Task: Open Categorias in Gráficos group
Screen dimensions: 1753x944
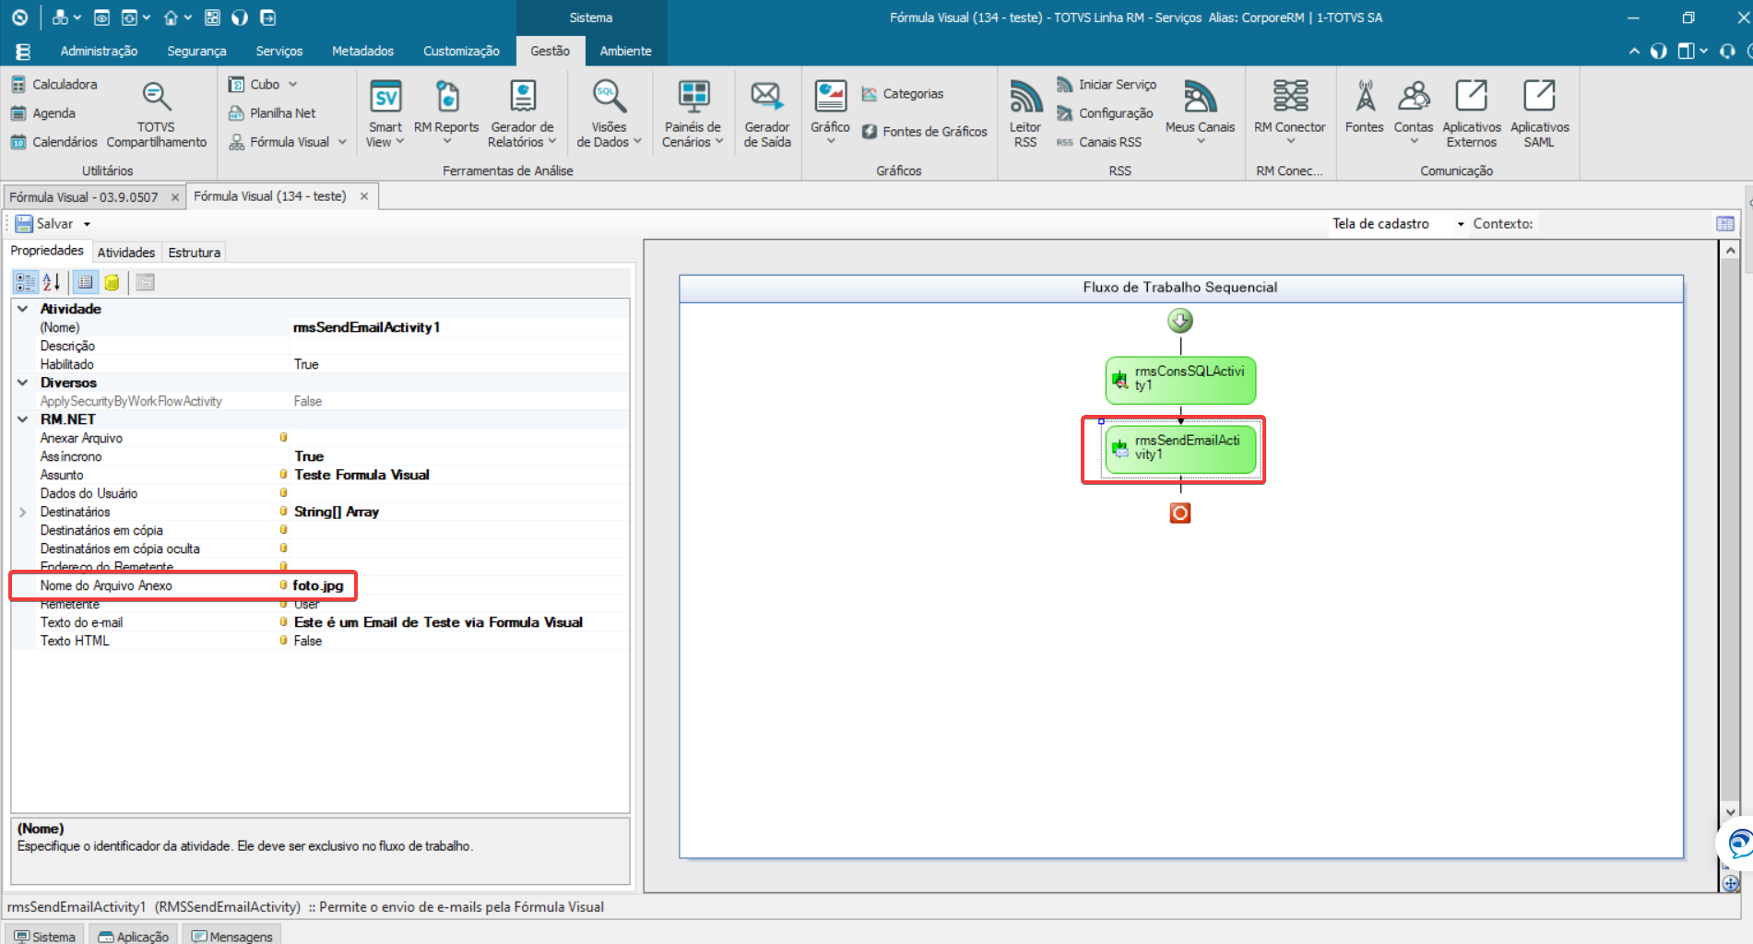Action: pos(903,93)
